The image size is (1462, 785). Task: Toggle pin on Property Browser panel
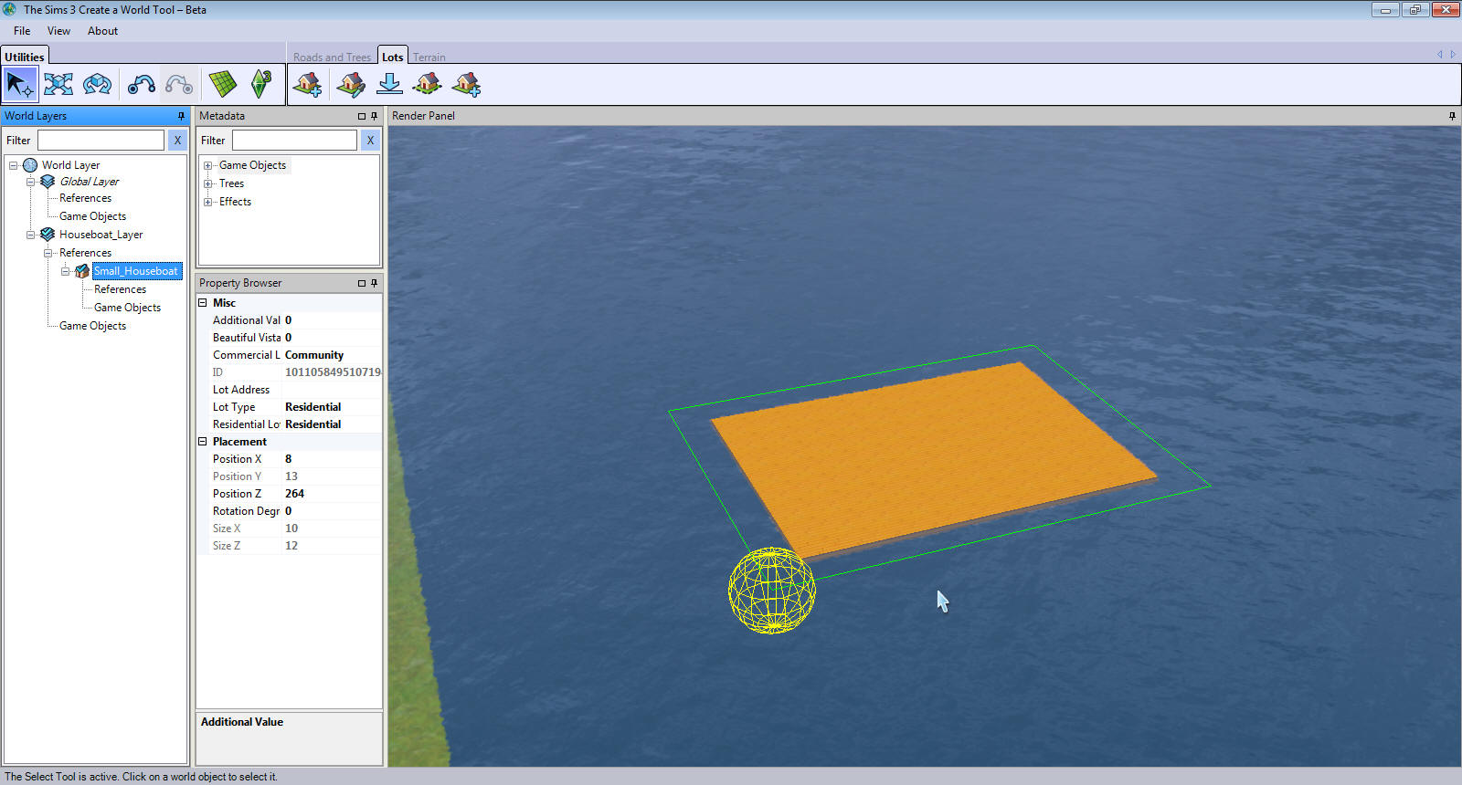(374, 283)
